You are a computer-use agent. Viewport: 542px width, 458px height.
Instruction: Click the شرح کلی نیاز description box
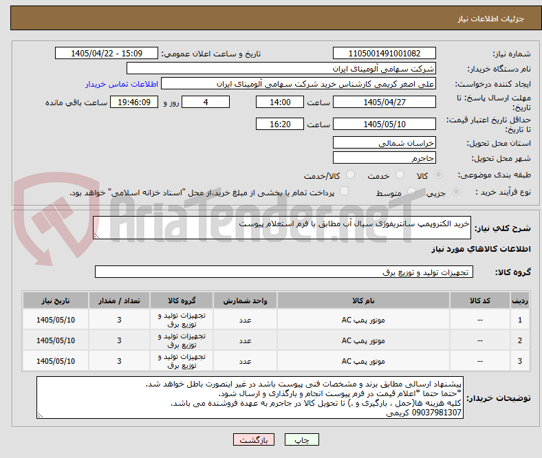pyautogui.click(x=282, y=228)
